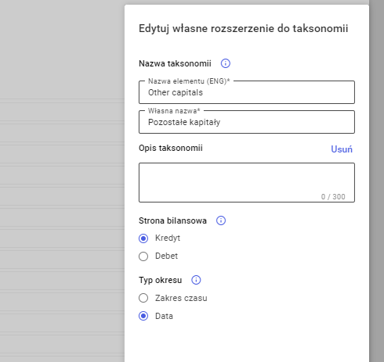
Task: Click the grey backdrop left of the dialog
Action: click(x=62, y=181)
